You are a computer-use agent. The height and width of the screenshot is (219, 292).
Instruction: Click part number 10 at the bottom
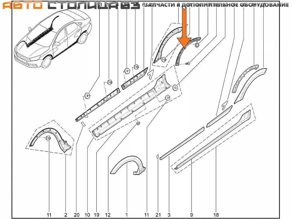pos(87,215)
